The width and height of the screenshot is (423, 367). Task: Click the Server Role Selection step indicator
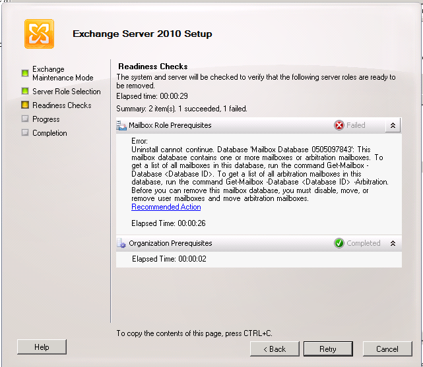pos(25,91)
